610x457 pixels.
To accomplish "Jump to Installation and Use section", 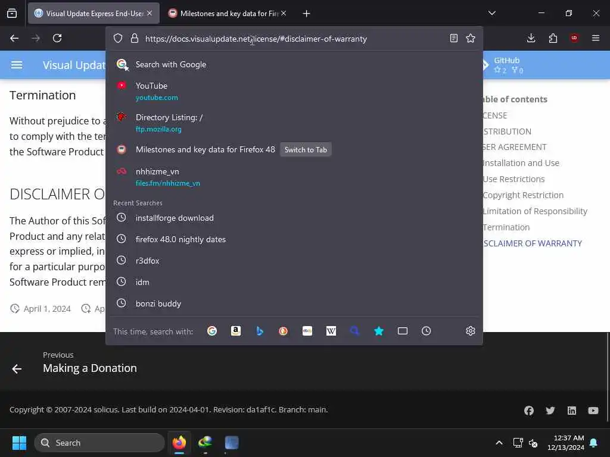I will tap(521, 163).
